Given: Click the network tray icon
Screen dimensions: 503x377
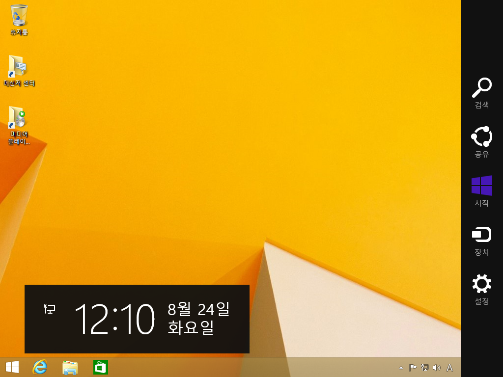Looking at the screenshot, I should coord(425,367).
